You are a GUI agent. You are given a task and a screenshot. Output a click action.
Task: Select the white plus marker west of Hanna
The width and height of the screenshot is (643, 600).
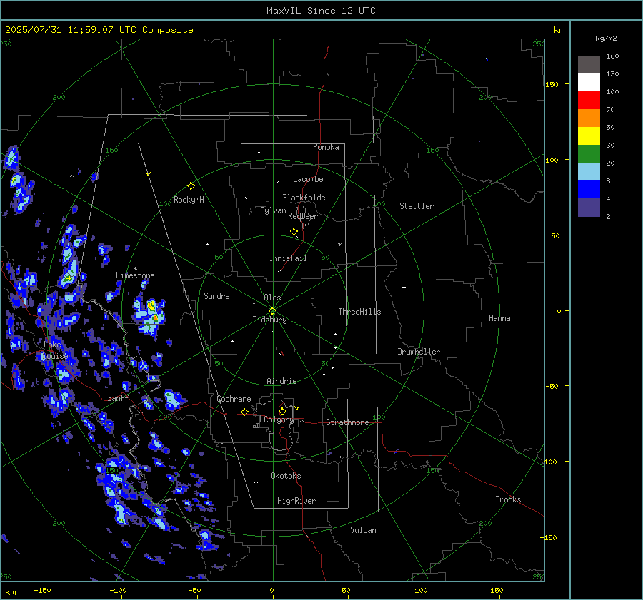point(404,287)
